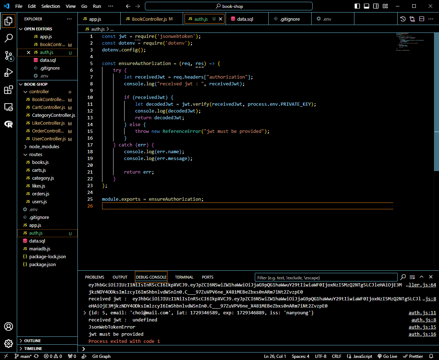Click the book-shop command center search box
The image size is (439, 360).
[x=229, y=6]
